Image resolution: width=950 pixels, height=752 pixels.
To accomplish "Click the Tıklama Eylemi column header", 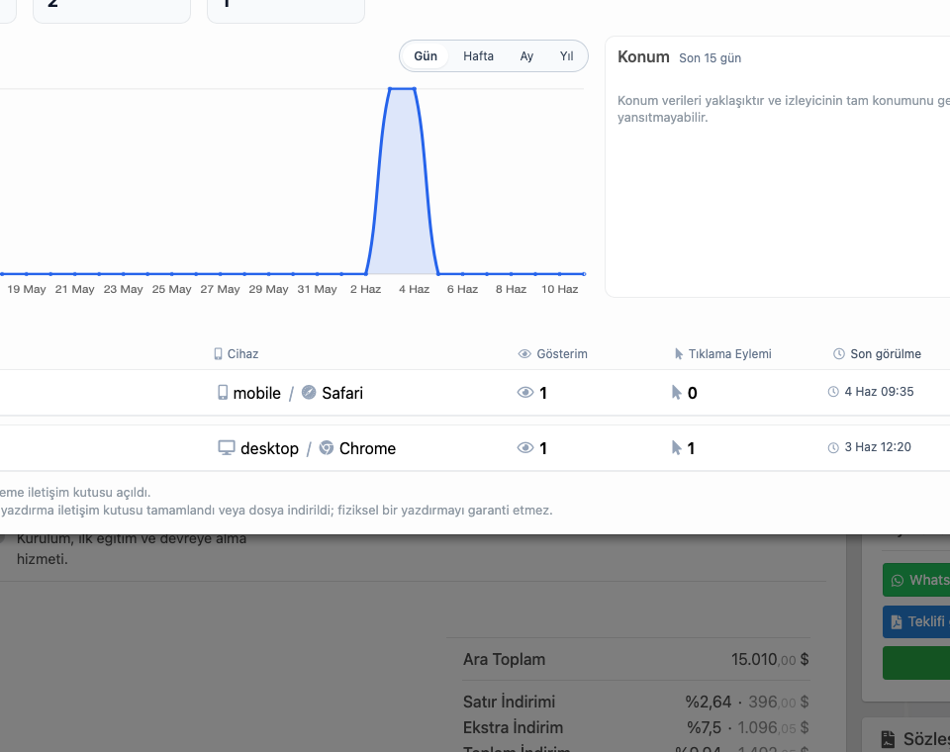I will [x=722, y=354].
